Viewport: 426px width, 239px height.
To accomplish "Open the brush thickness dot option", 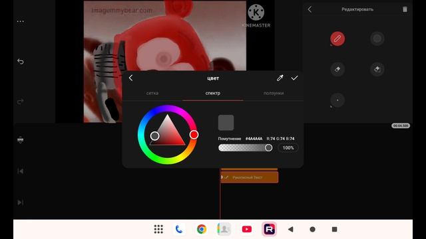I will tap(337, 100).
